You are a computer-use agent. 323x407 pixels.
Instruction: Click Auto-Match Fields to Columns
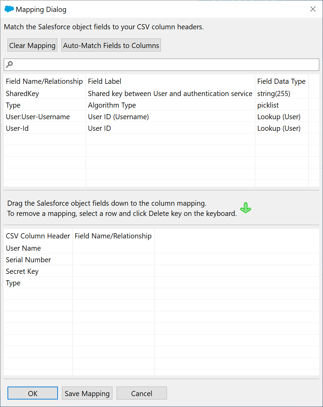click(x=111, y=45)
